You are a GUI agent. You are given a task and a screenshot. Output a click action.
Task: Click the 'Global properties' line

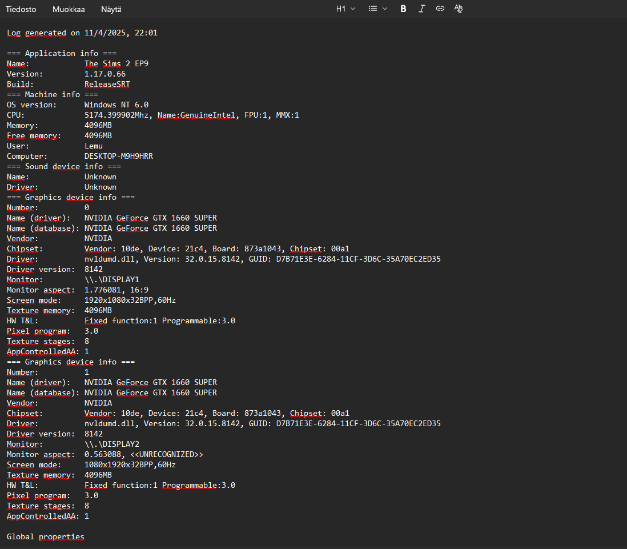click(46, 536)
